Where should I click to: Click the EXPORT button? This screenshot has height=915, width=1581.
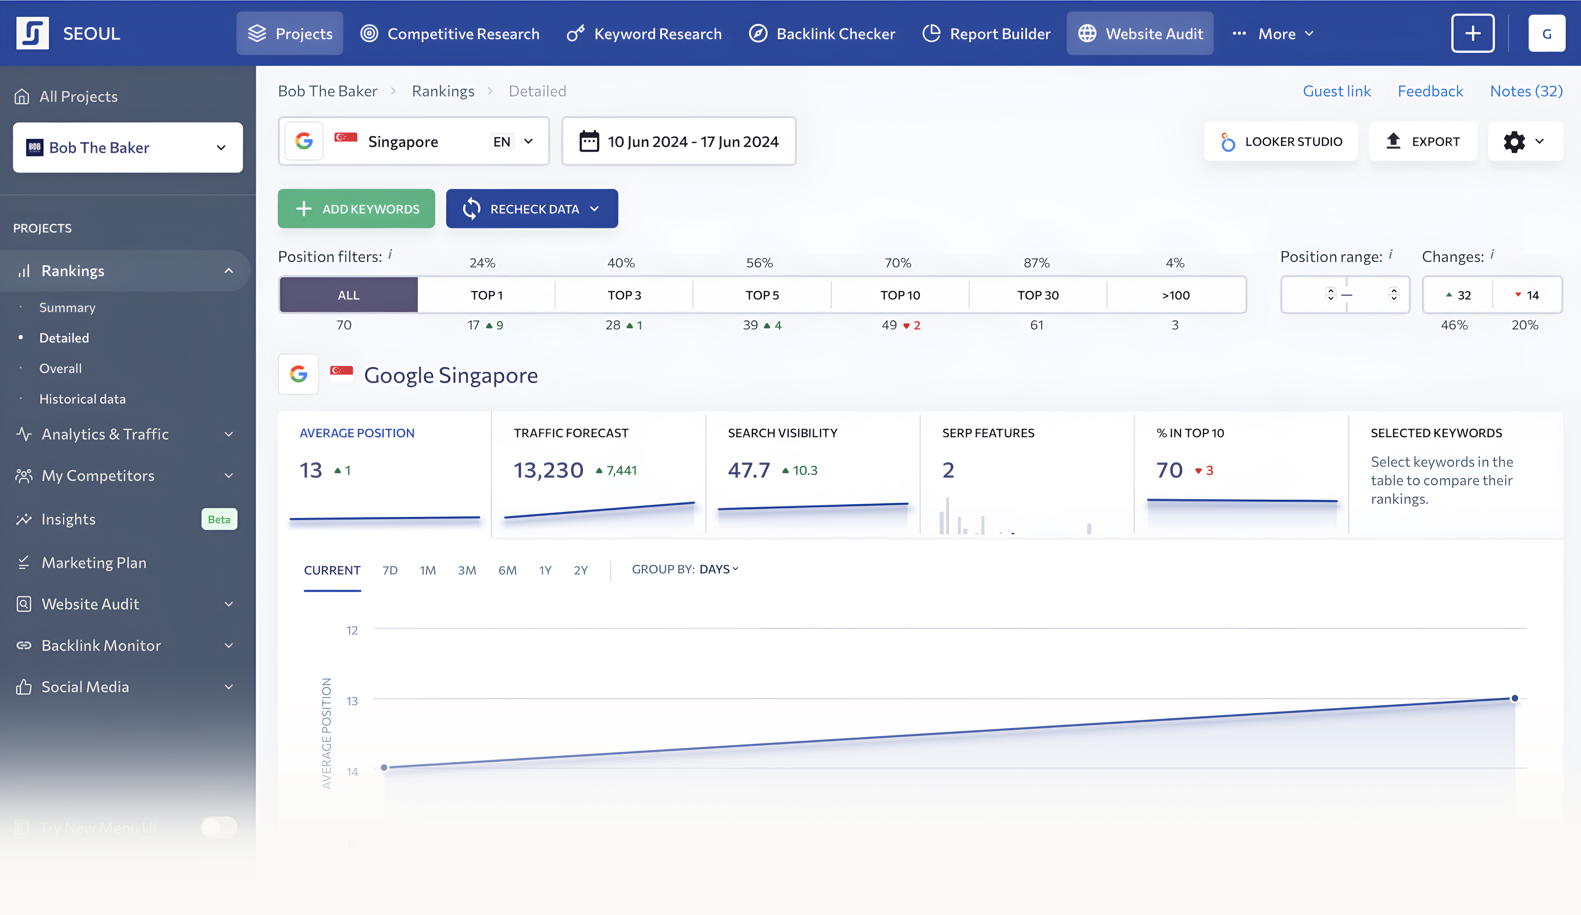click(x=1422, y=141)
